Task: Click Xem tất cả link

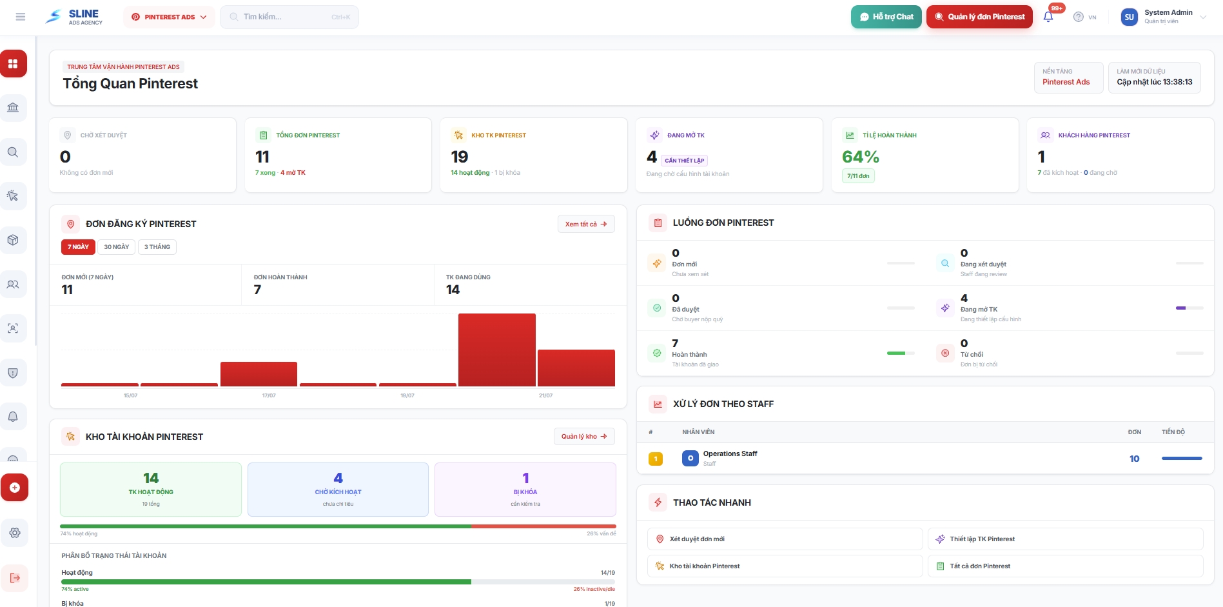Action: [x=586, y=224]
